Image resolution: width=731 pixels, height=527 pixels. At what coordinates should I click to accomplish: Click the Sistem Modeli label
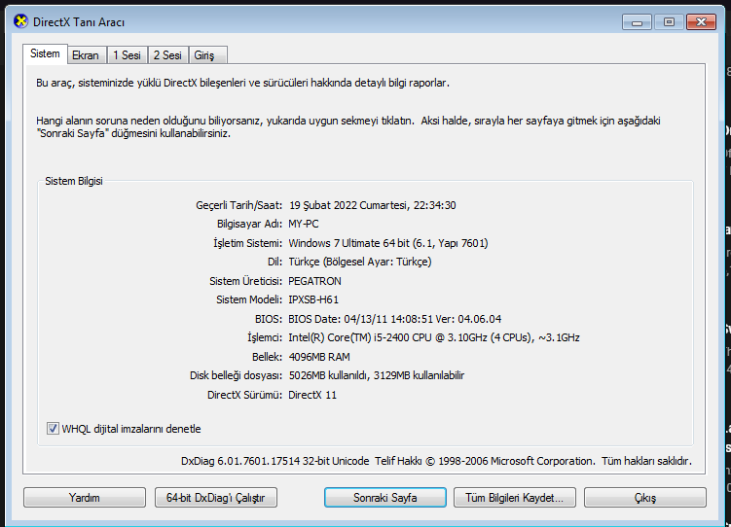[249, 299]
